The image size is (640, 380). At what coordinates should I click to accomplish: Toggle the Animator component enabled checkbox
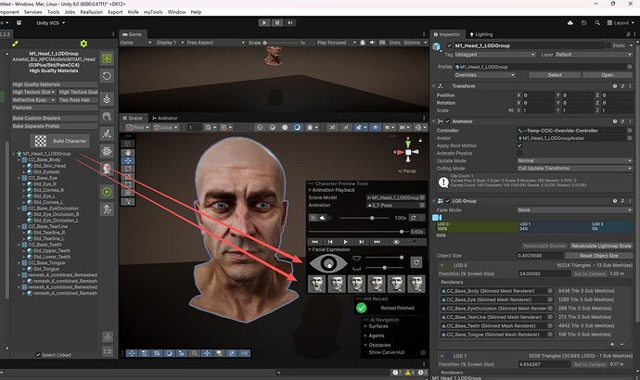click(447, 121)
